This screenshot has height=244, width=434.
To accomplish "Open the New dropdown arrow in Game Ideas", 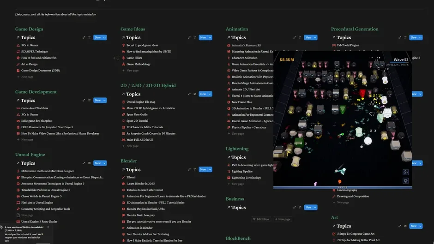I will [210, 38].
